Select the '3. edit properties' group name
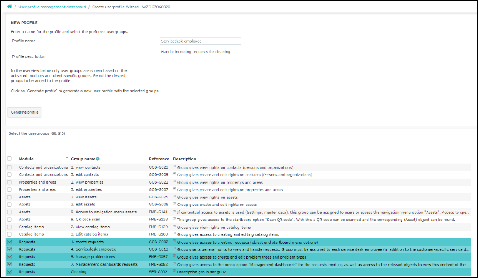The width and height of the screenshot is (478, 278). [x=86, y=189]
